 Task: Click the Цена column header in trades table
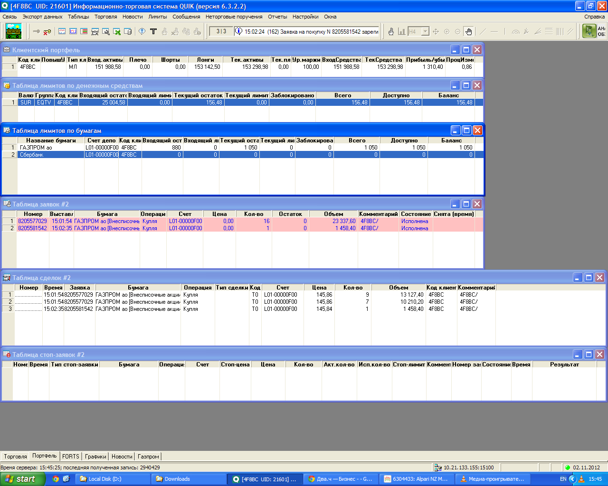tap(319, 288)
